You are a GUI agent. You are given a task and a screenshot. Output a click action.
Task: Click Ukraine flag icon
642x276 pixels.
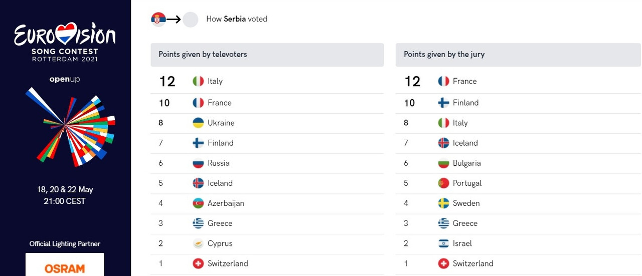click(x=198, y=123)
